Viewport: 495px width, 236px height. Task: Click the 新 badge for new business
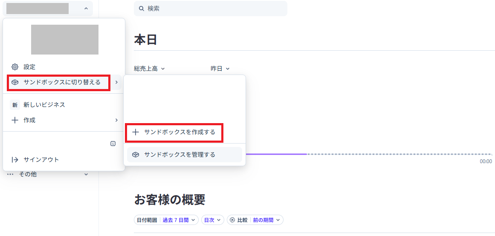tap(15, 105)
